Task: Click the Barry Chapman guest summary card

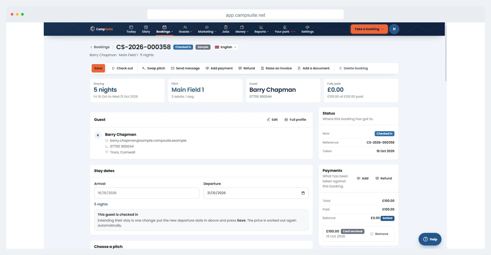Action: (283, 91)
